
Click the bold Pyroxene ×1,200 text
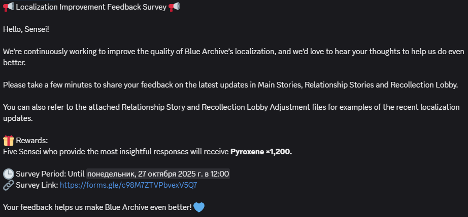pos(261,152)
